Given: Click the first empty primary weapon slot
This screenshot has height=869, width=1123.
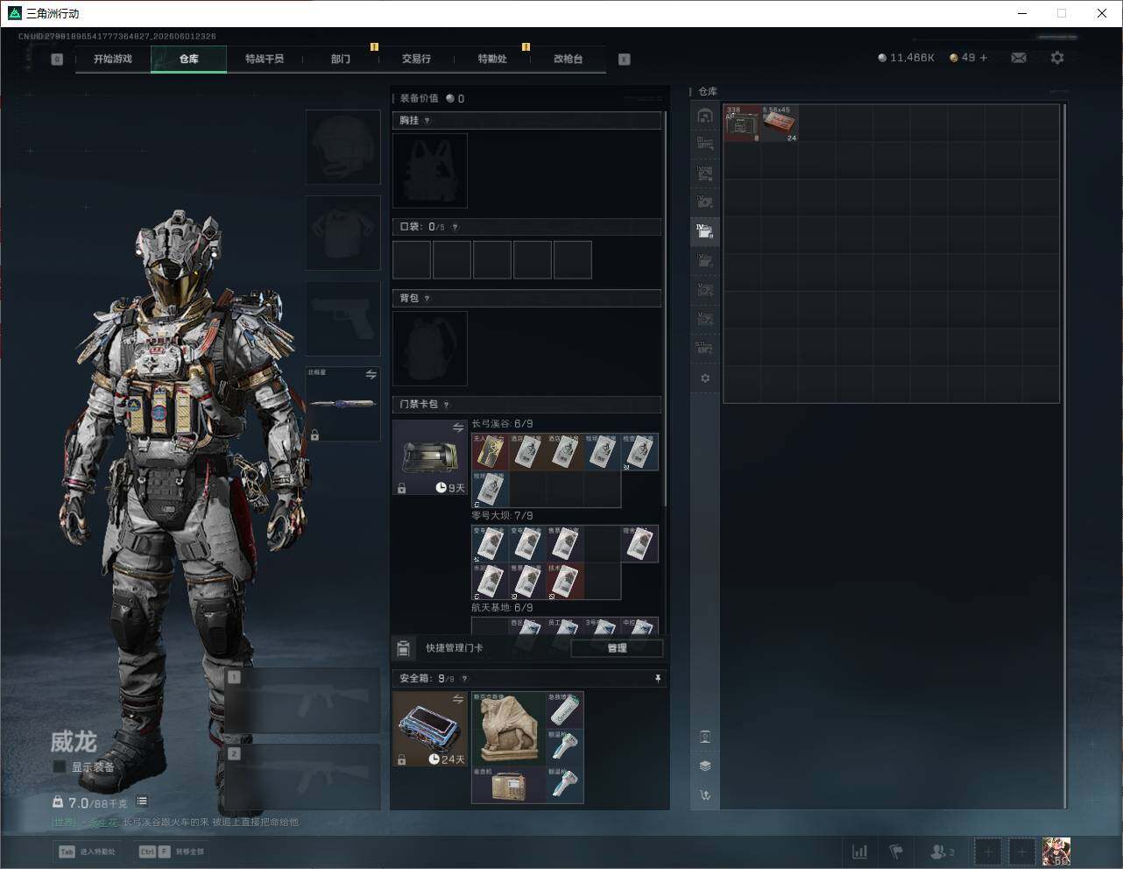Looking at the screenshot, I should 303,701.
